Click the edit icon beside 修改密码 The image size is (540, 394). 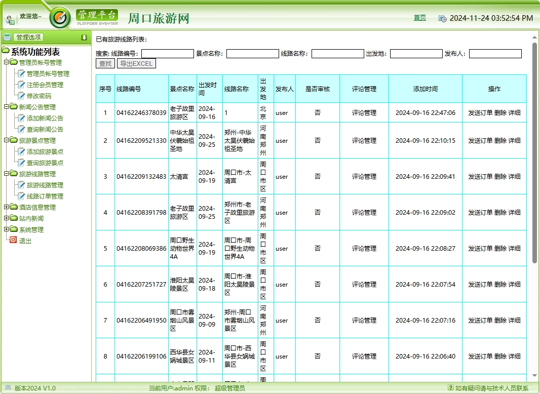click(21, 96)
